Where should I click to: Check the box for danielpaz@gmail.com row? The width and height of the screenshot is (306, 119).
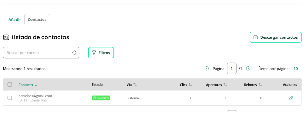tap(10, 98)
